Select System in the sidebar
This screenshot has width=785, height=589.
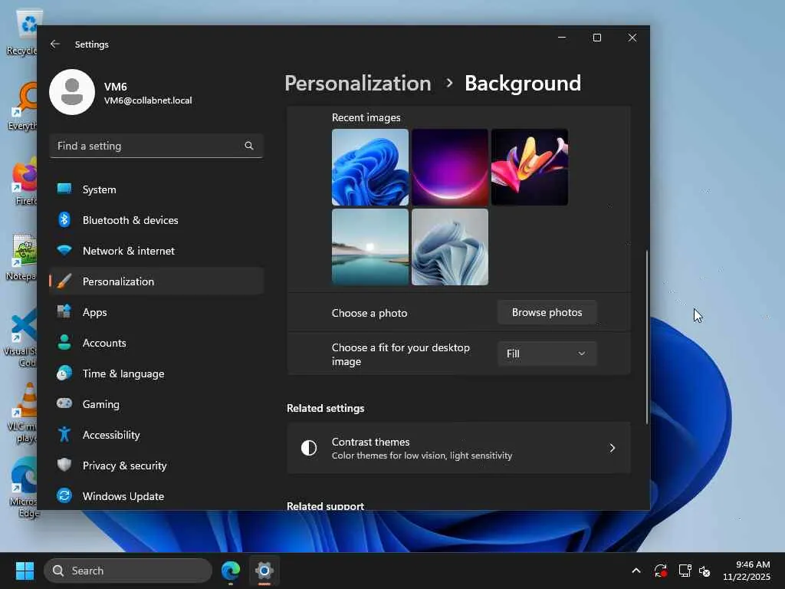[x=99, y=189]
